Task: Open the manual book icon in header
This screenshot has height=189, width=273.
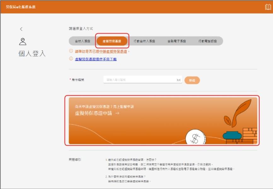Action: pos(268,7)
